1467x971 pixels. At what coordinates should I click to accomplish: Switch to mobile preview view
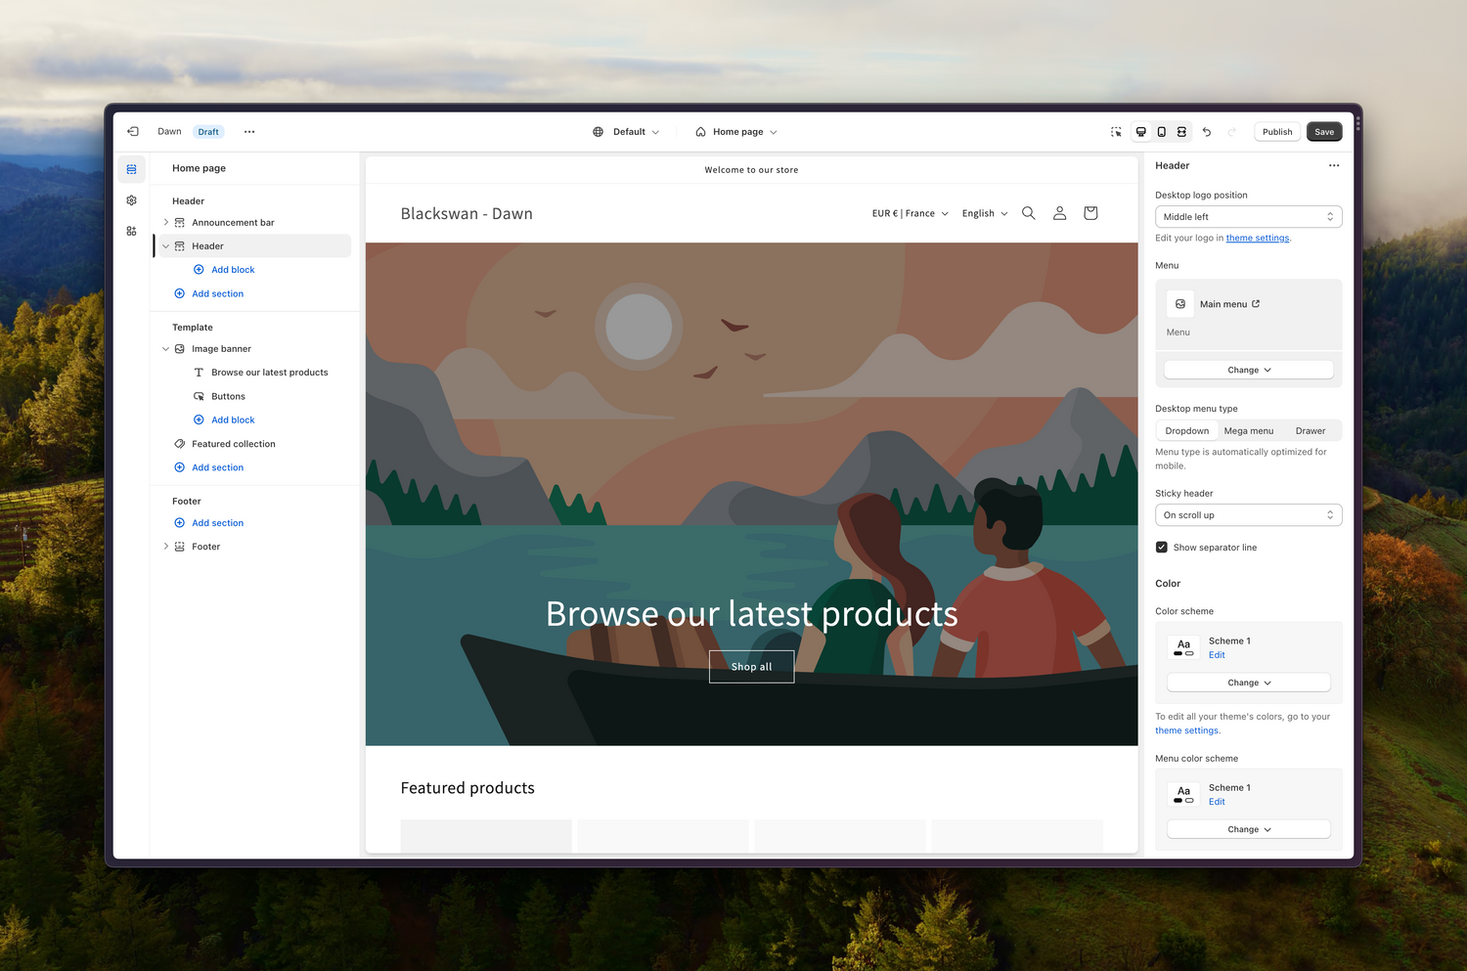(x=1161, y=131)
